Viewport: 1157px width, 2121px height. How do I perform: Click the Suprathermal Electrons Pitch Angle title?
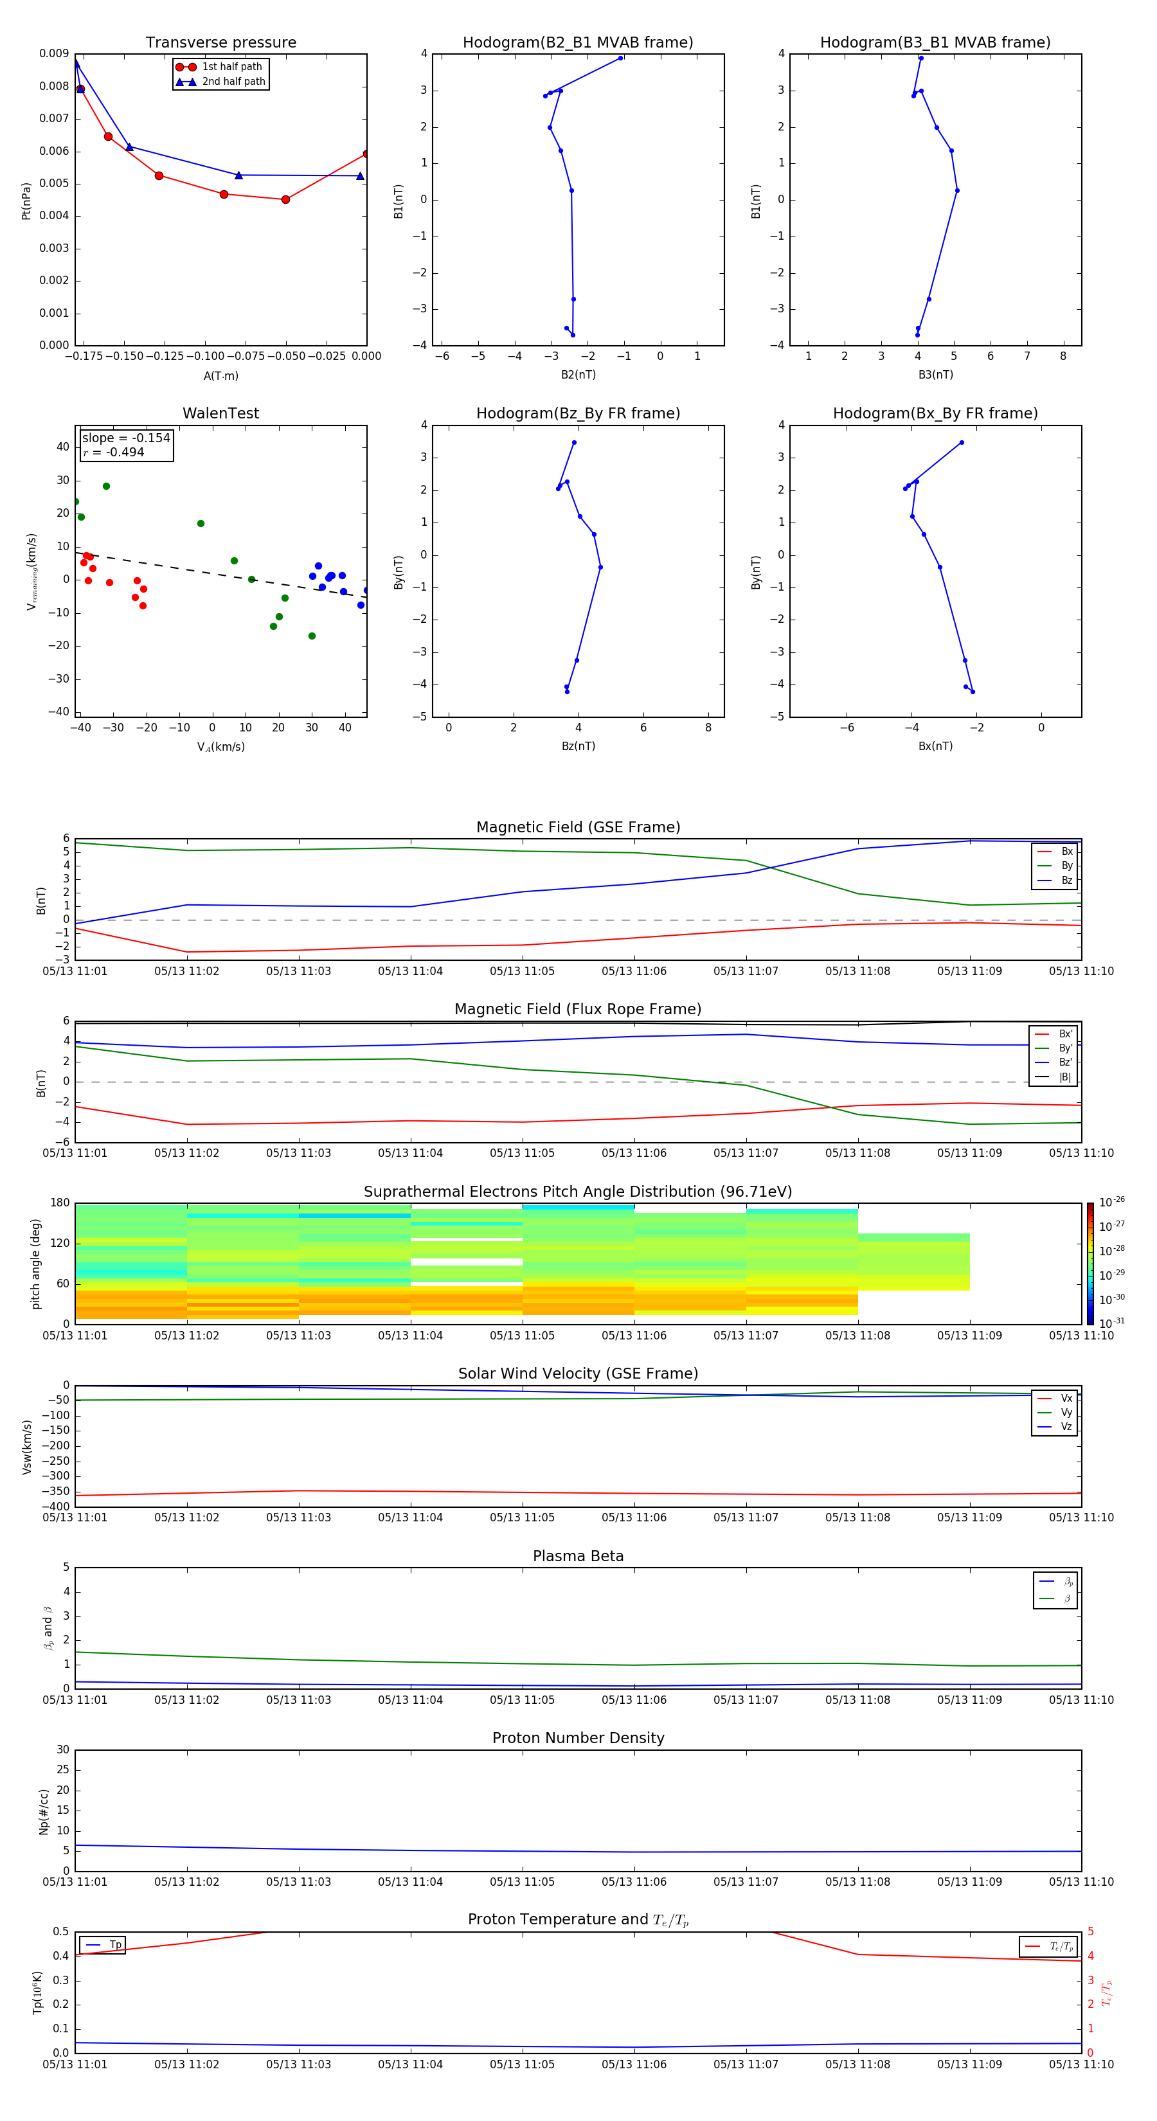coord(578,1192)
